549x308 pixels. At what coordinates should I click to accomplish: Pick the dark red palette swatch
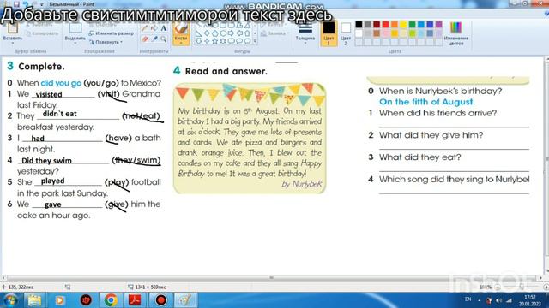coord(377,24)
